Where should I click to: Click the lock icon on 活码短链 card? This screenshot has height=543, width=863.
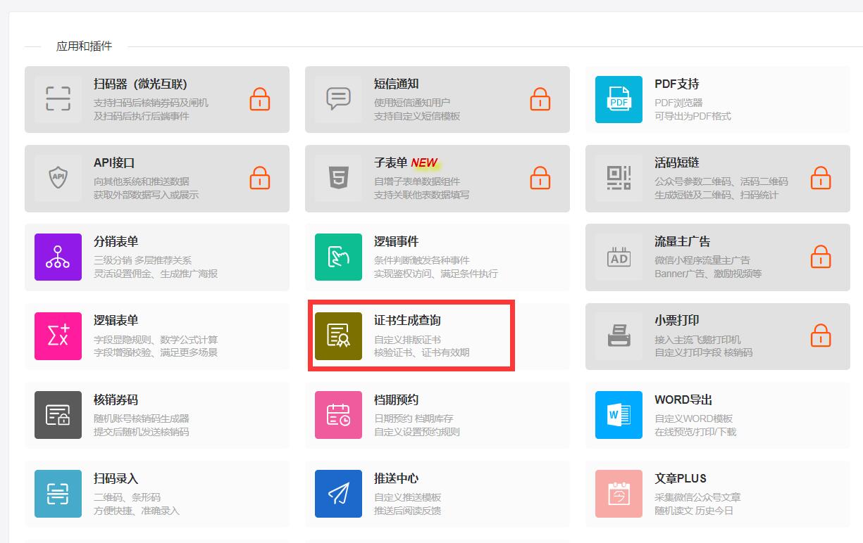click(x=821, y=178)
